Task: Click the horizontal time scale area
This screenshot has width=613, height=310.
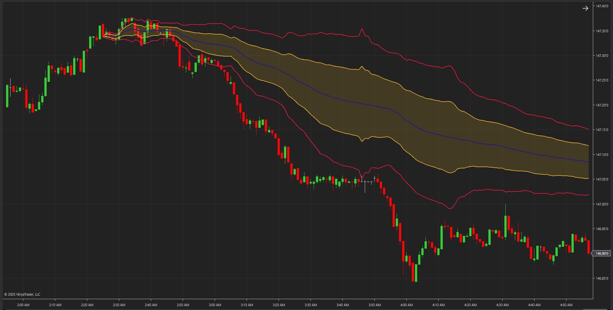Action: [x=287, y=305]
